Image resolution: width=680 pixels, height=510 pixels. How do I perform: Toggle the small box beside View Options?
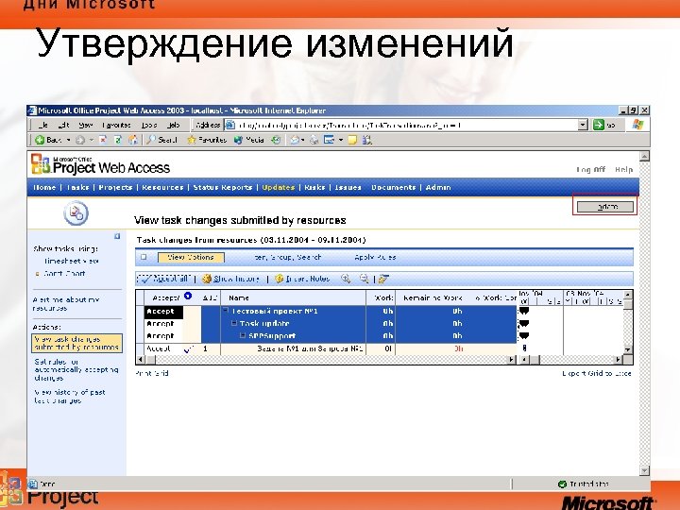tap(144, 257)
